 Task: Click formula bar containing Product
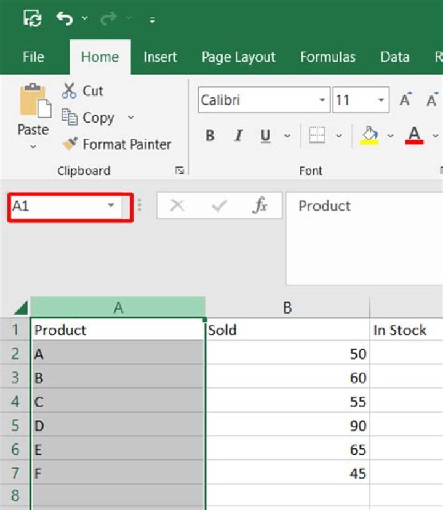coord(364,238)
